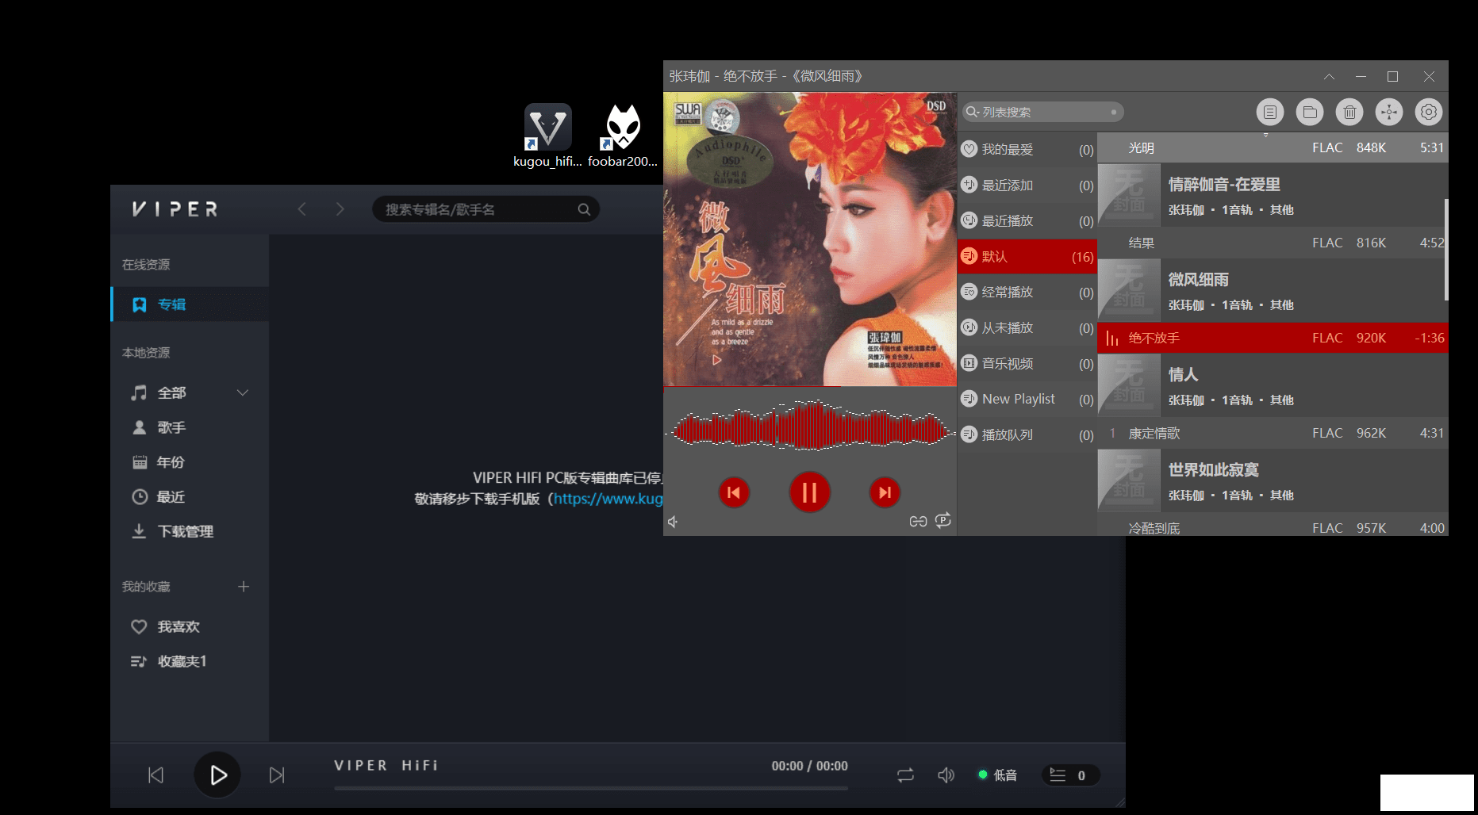Select the track 结果
1478x815 pixels.
point(1273,243)
